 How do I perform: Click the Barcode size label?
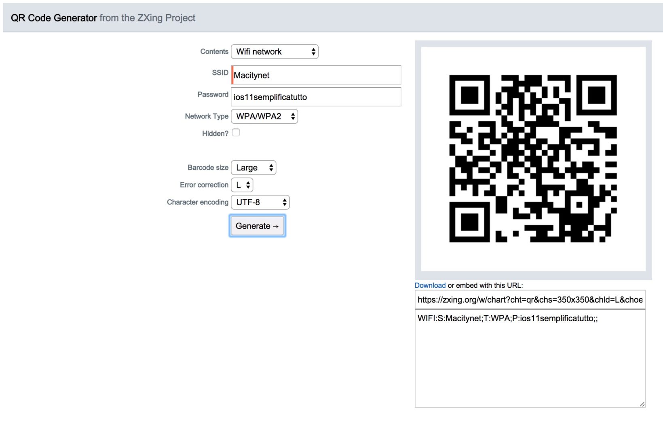coord(208,168)
